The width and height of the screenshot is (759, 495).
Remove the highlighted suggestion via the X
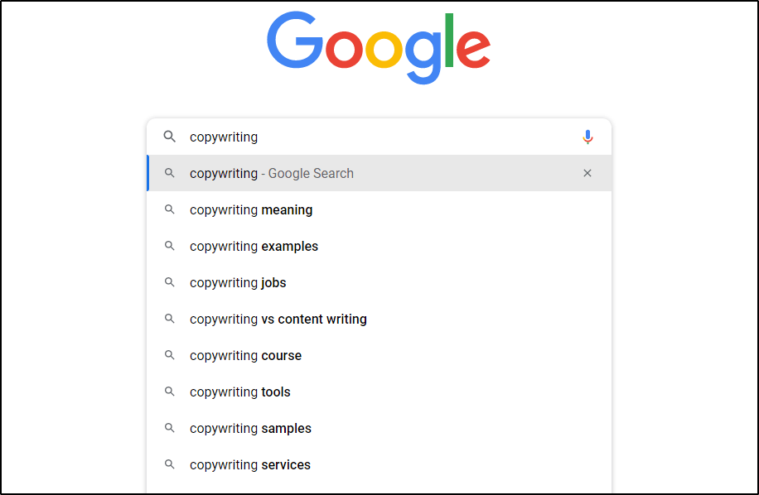[x=587, y=173]
